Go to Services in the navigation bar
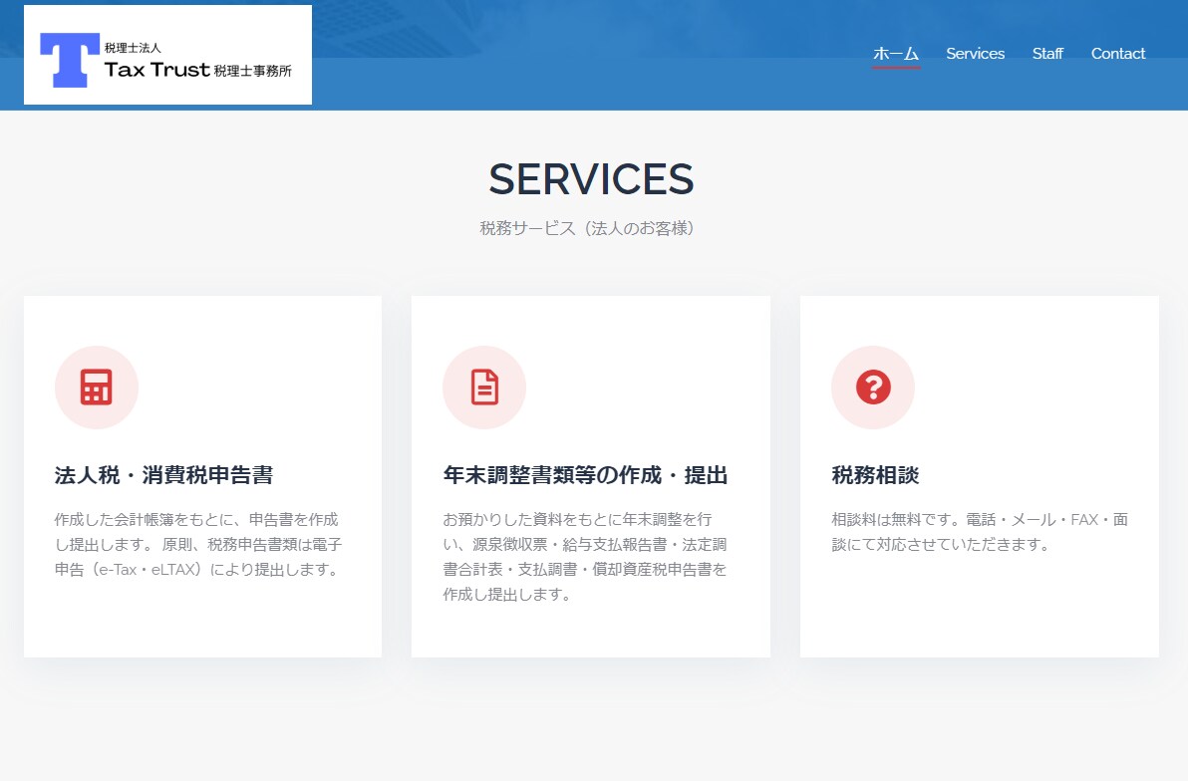1188x781 pixels. point(975,54)
